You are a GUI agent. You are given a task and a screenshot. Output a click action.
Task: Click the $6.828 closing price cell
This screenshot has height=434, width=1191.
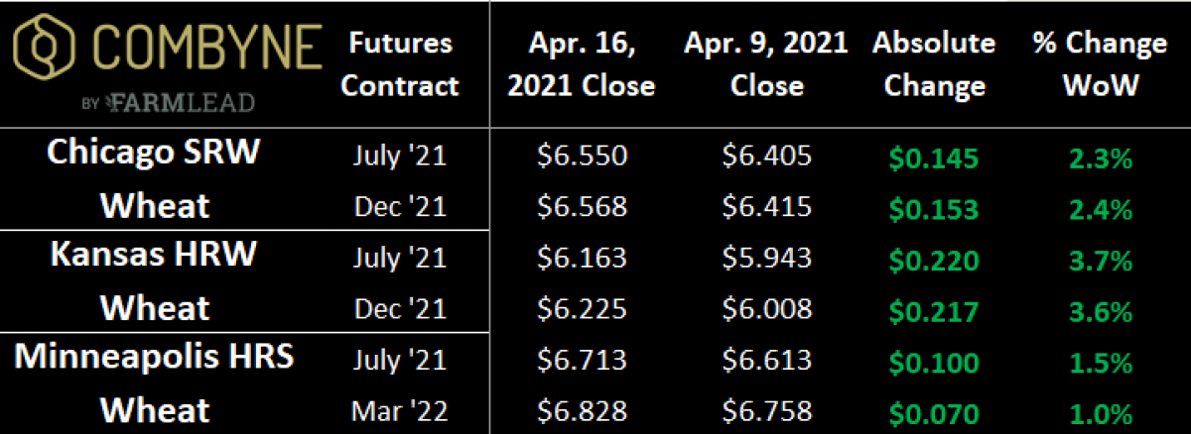pos(582,410)
